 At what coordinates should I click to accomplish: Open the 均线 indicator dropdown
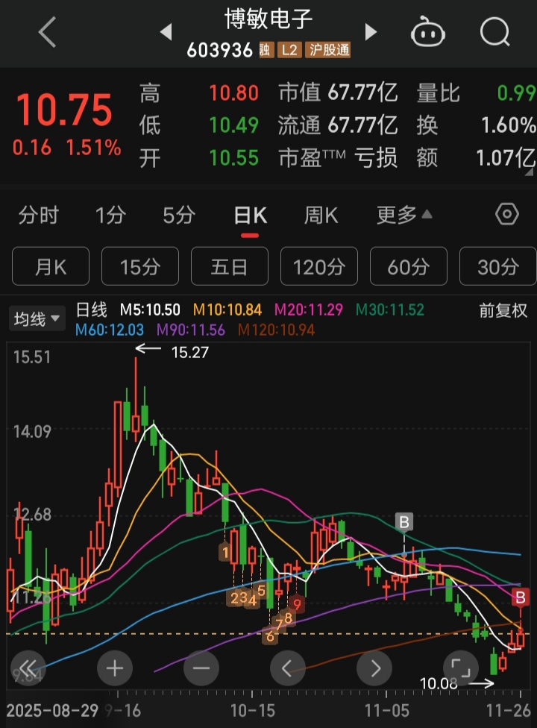tap(37, 319)
